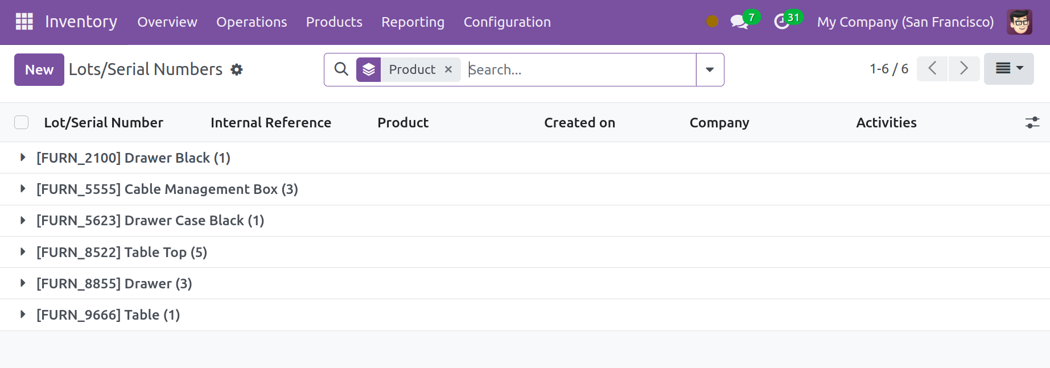Click the New button
The image size is (1050, 368).
click(39, 69)
